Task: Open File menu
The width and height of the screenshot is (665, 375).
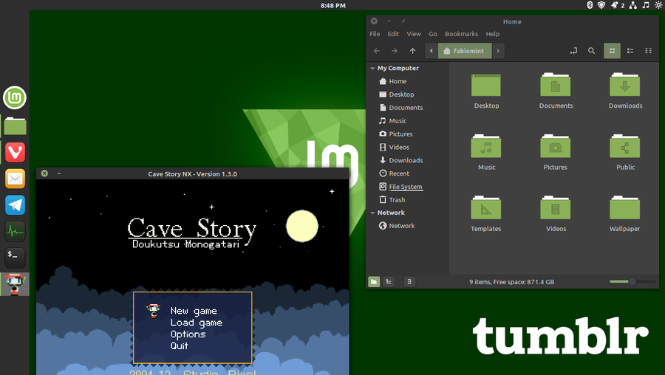Action: [375, 34]
